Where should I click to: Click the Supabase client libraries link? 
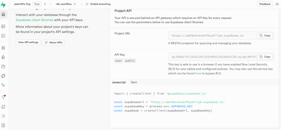[x=34, y=20]
